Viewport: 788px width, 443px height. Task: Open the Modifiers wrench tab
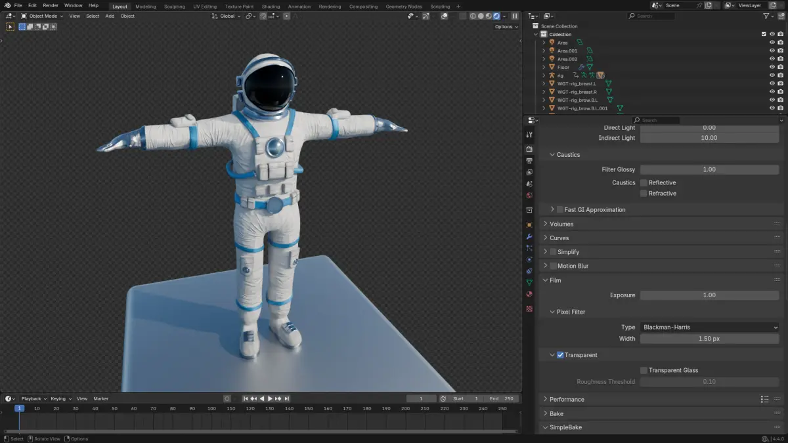[x=529, y=236]
